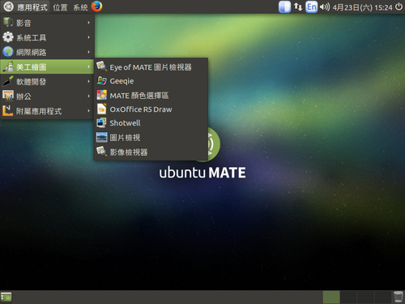Click the 影音 category icon
This screenshot has height=304, width=405.
[8, 23]
